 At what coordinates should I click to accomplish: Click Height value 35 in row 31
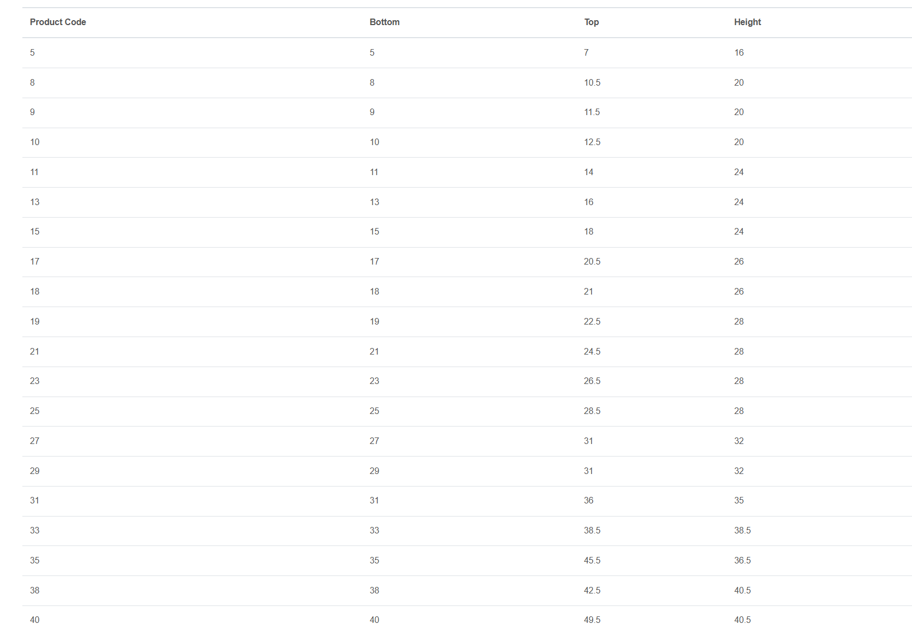[x=738, y=501]
